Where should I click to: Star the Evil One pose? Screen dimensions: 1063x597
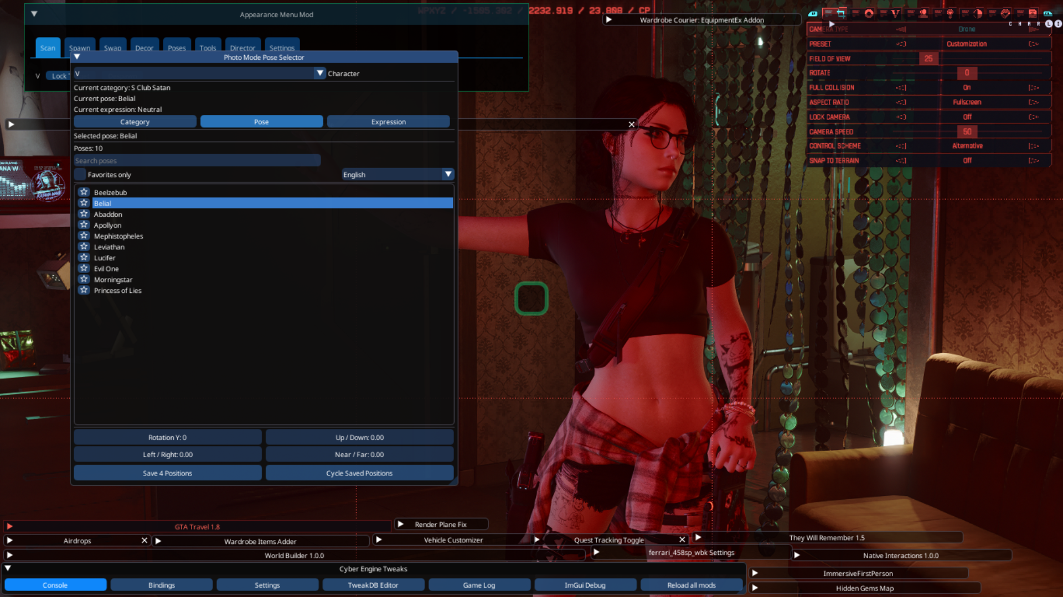pos(84,268)
